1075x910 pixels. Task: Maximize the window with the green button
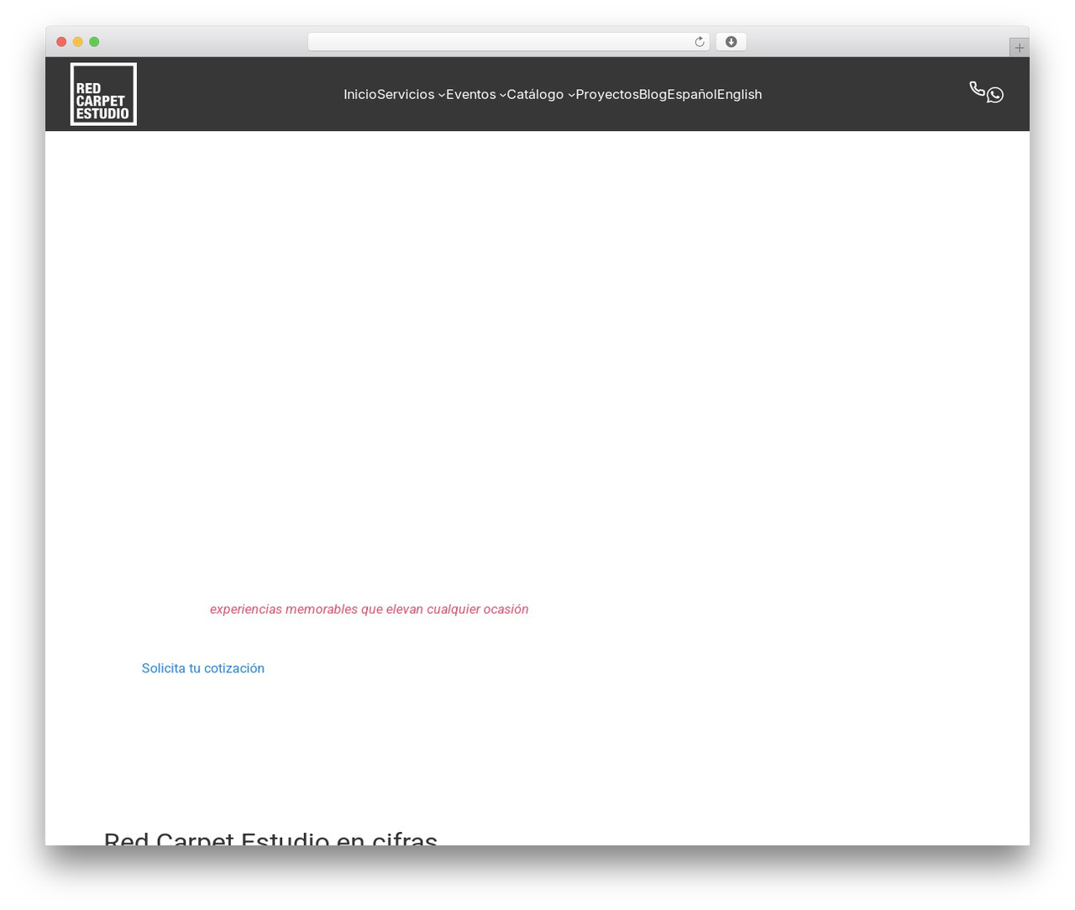click(94, 42)
